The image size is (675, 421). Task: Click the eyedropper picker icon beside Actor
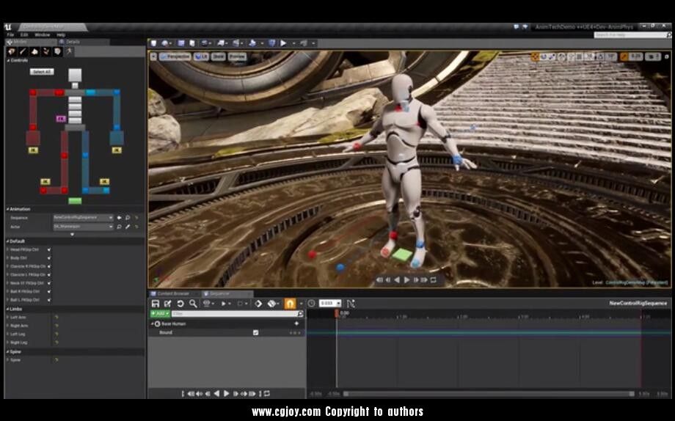tap(128, 227)
